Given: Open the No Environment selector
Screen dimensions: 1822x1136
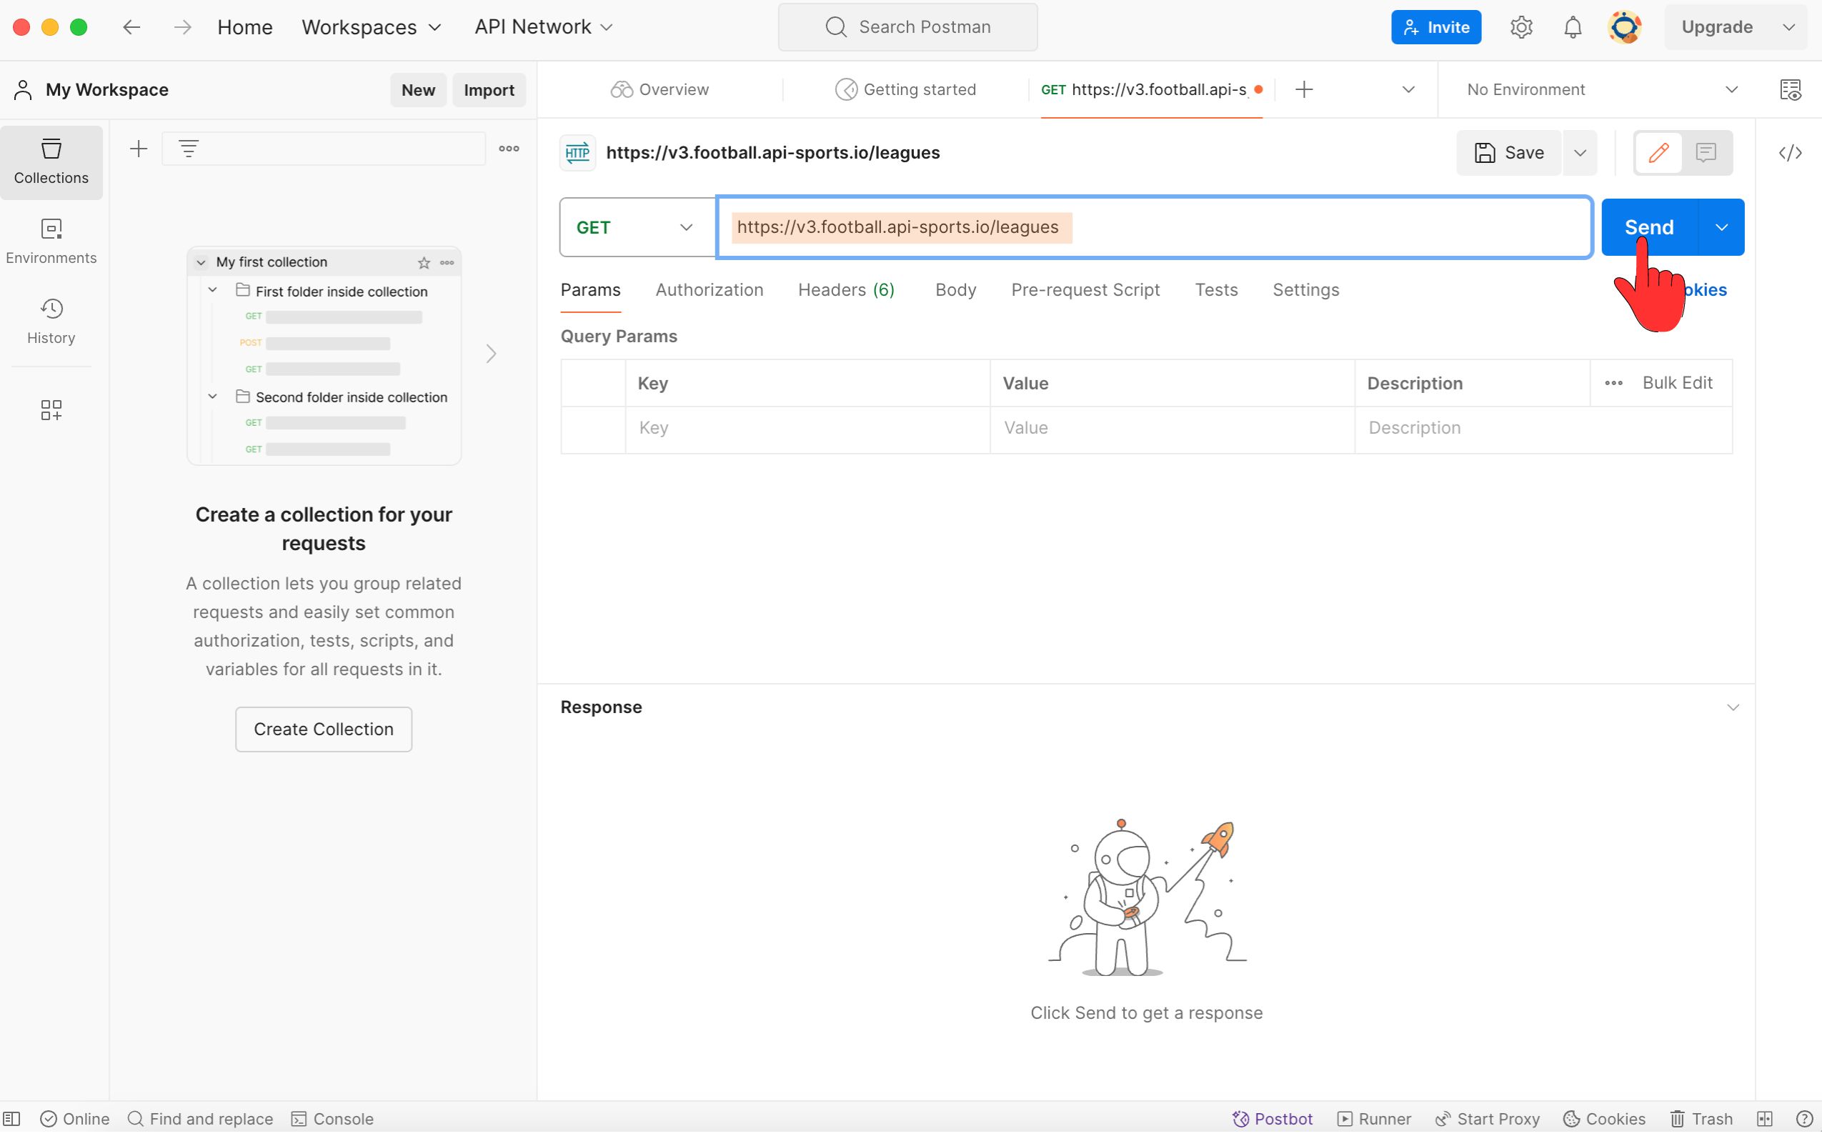Looking at the screenshot, I should pyautogui.click(x=1601, y=89).
